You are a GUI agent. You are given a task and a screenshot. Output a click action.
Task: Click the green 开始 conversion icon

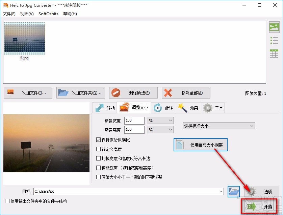[251, 206]
